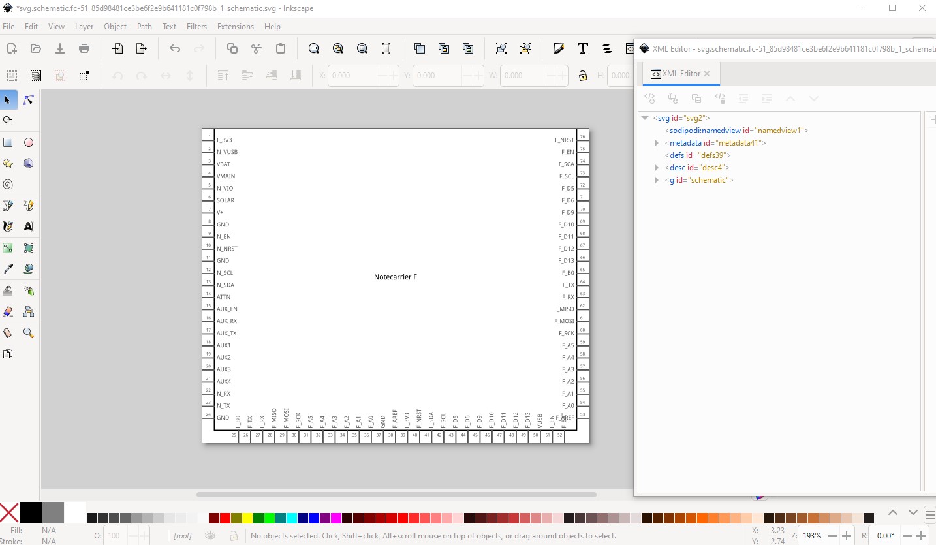The width and height of the screenshot is (936, 545).
Task: Select the Text tool in toolbox
Action: click(29, 226)
